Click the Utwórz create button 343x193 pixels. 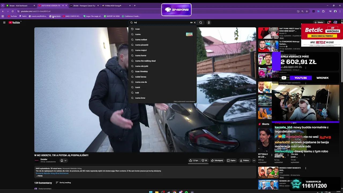[319, 23]
